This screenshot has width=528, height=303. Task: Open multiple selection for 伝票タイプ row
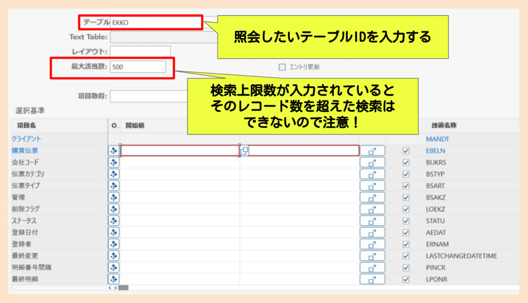[x=113, y=184]
